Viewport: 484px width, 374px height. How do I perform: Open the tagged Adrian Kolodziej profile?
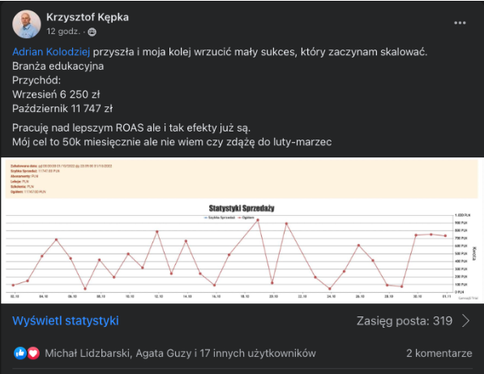click(51, 52)
